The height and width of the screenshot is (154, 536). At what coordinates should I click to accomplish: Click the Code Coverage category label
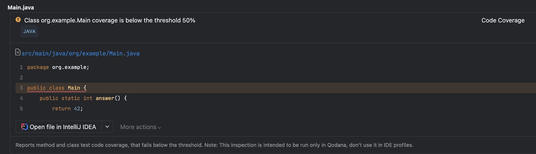pyautogui.click(x=503, y=20)
